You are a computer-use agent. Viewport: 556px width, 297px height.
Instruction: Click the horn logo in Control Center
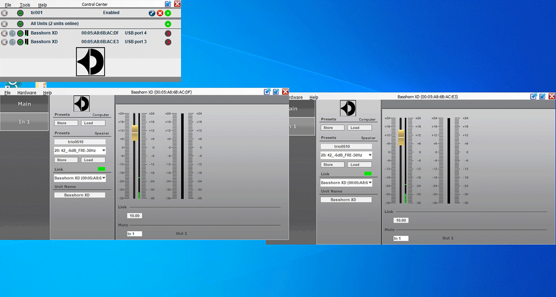(90, 62)
